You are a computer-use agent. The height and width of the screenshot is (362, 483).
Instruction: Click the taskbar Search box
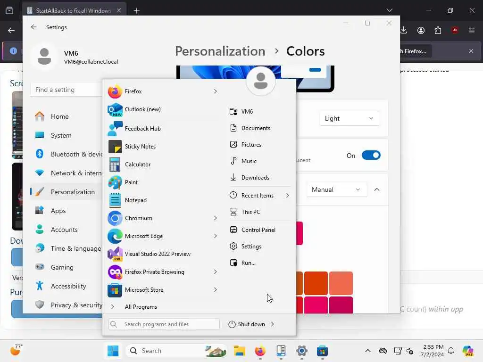tap(176, 351)
